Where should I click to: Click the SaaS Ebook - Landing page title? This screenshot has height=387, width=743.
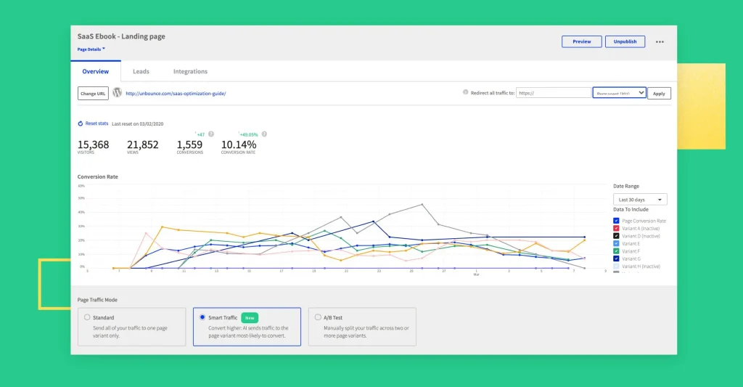point(121,36)
